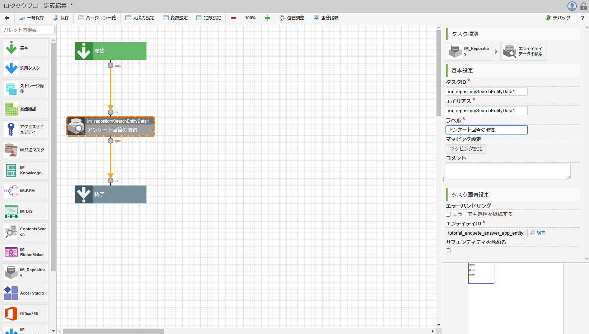Expand more palette categories via bottom chevron
This screenshot has height=334, width=589.
[x=53, y=331]
